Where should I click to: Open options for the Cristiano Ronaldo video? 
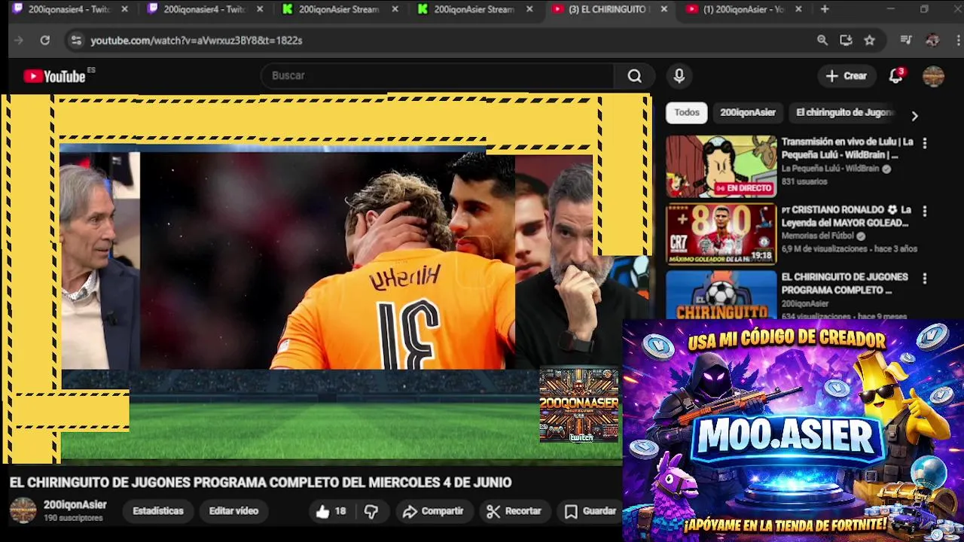[x=925, y=211]
